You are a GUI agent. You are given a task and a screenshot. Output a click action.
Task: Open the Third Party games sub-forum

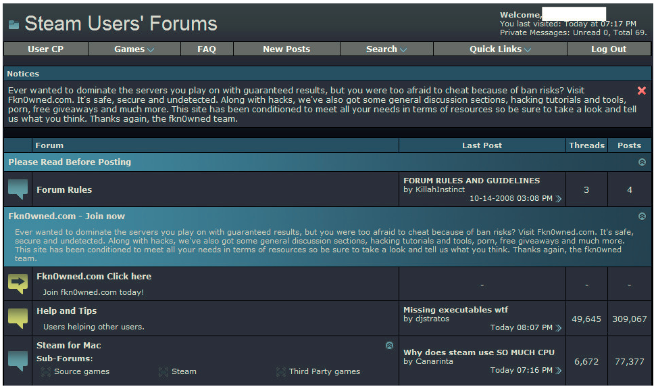pyautogui.click(x=324, y=372)
